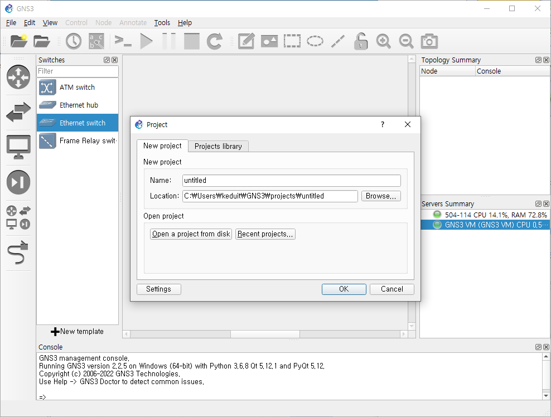Open the View menu
This screenshot has width=551, height=417.
point(50,23)
